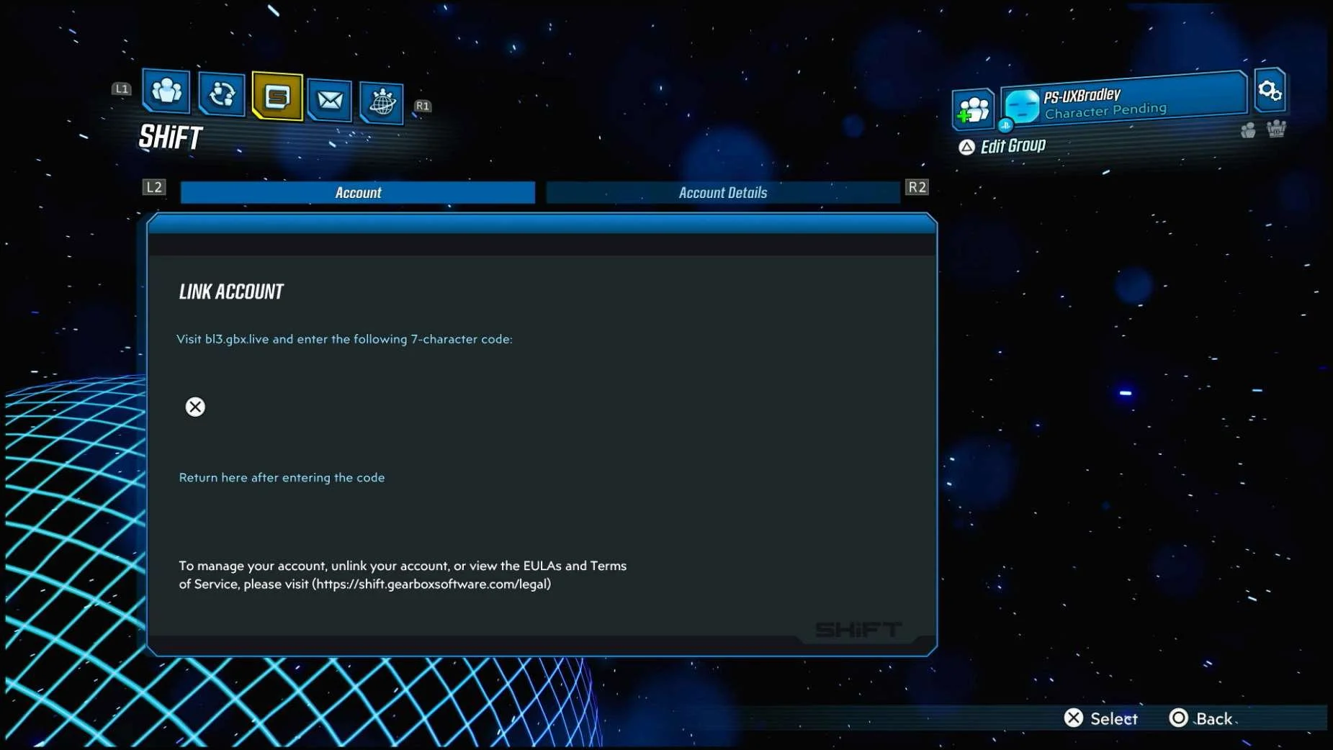This screenshot has height=750, width=1333.
Task: Click the L2 trigger prompt
Action: (154, 187)
